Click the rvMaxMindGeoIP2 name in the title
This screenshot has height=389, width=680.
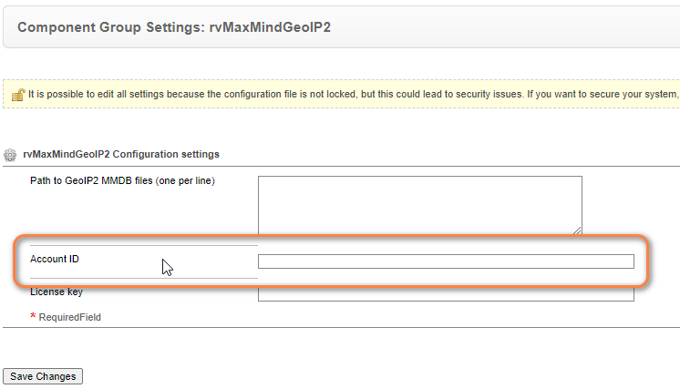270,27
